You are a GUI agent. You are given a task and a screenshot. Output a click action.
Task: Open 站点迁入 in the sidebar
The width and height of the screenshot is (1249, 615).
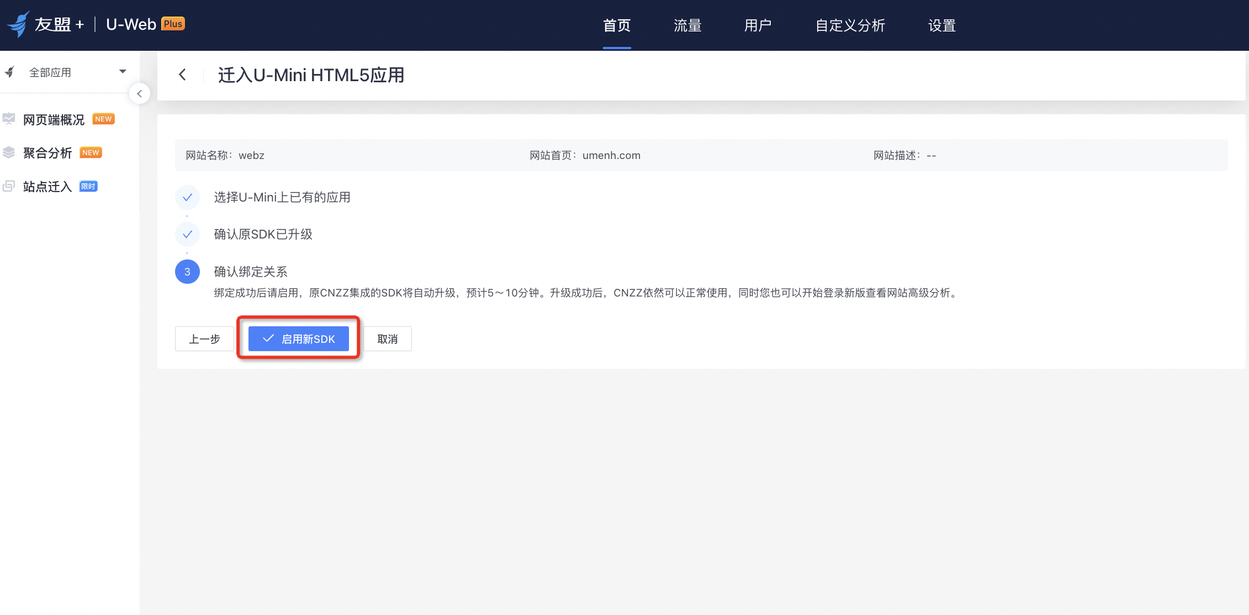point(47,187)
